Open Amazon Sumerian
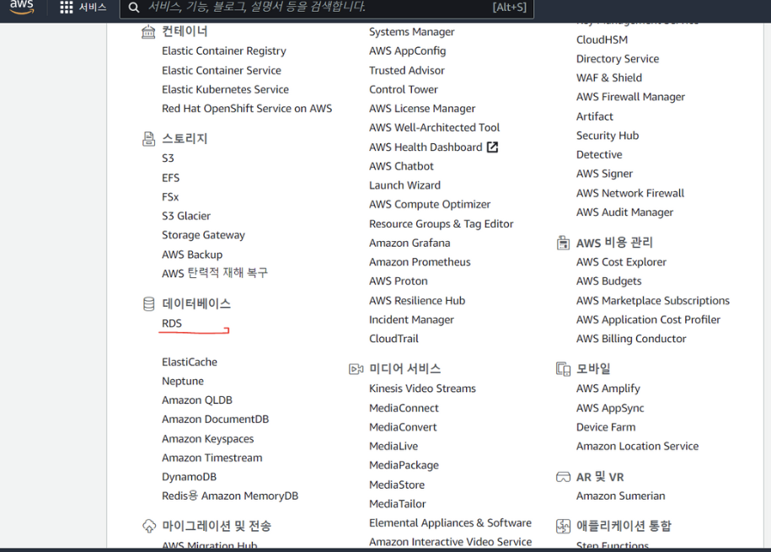Viewport: 771px width, 552px height. [x=620, y=496]
